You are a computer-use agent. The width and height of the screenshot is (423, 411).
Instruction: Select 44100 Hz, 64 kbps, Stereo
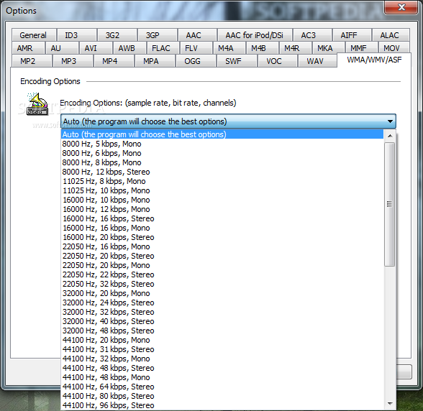pyautogui.click(x=222, y=387)
